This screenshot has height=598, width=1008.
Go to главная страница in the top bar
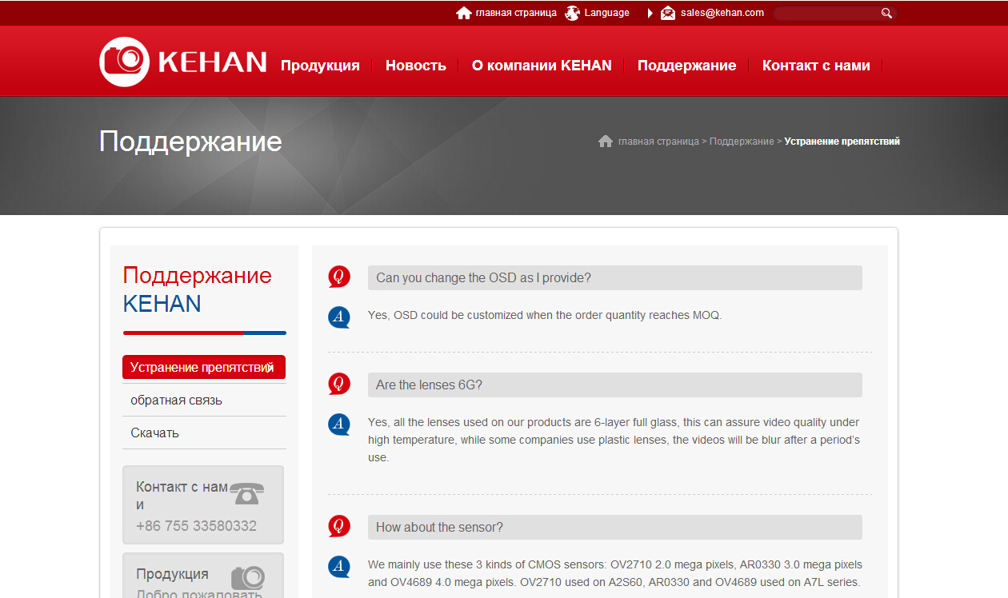click(x=516, y=13)
